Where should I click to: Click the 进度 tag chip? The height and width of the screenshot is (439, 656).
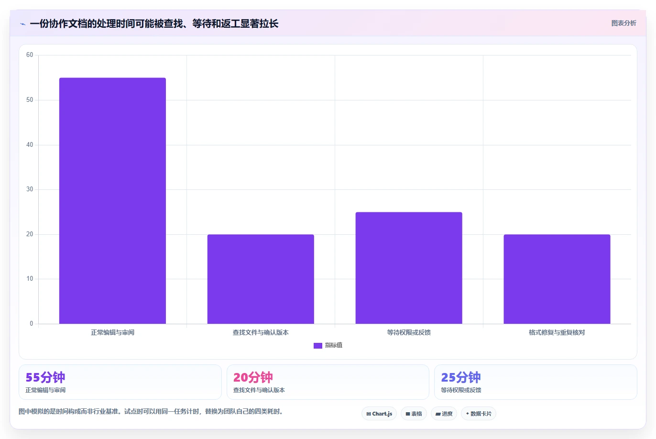(x=444, y=414)
